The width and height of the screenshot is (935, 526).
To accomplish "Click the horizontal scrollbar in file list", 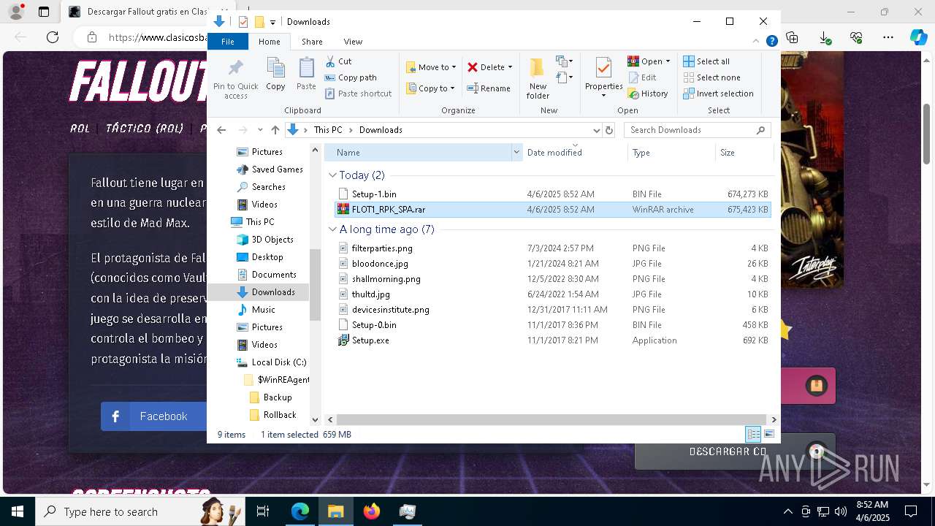I will (x=552, y=419).
